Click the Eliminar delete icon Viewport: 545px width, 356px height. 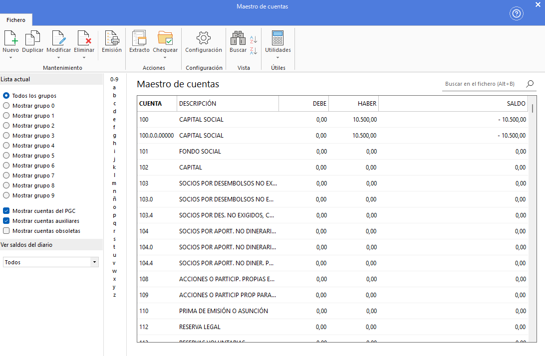point(84,38)
